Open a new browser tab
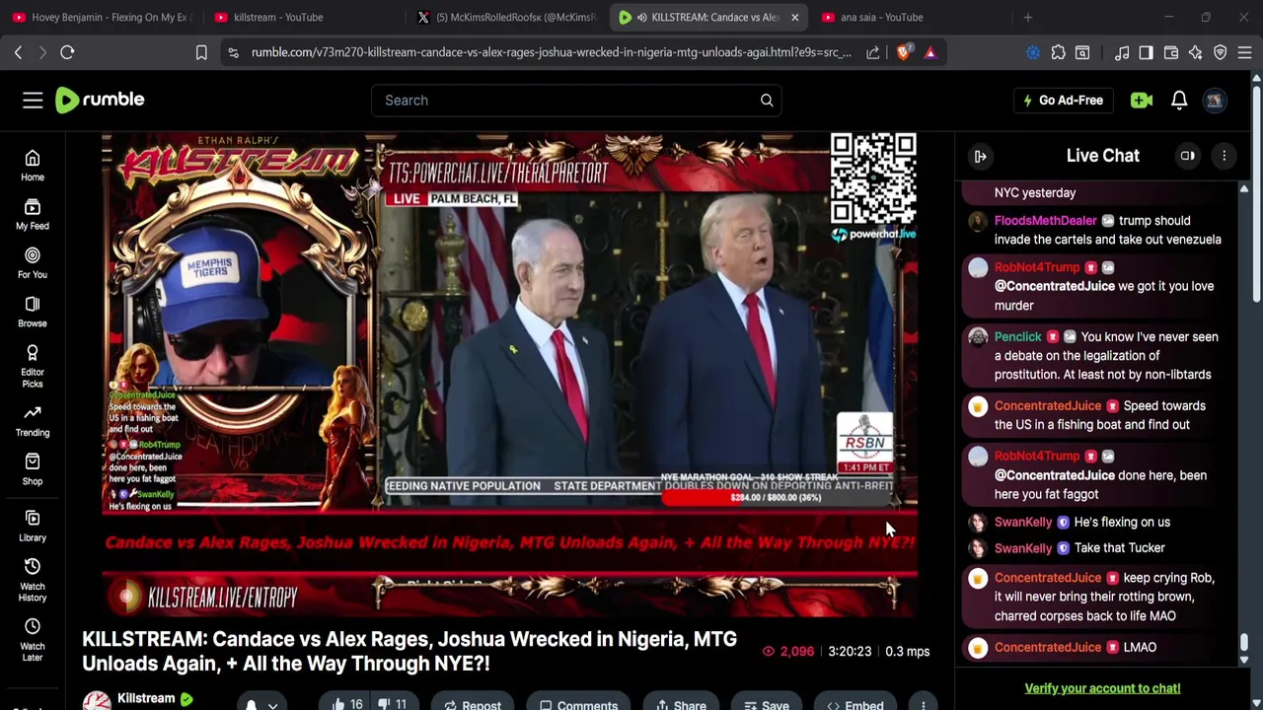This screenshot has width=1263, height=710. (1028, 17)
